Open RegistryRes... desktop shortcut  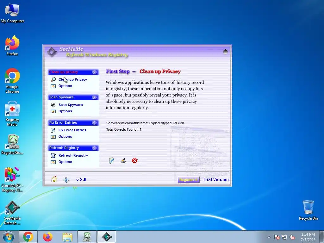coord(12,144)
